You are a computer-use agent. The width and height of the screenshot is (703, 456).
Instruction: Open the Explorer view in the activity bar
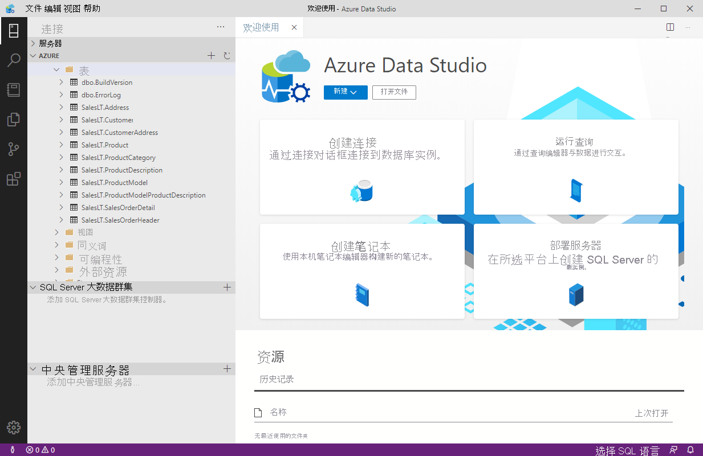(x=13, y=120)
